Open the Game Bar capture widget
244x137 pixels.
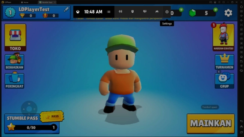(133, 12)
